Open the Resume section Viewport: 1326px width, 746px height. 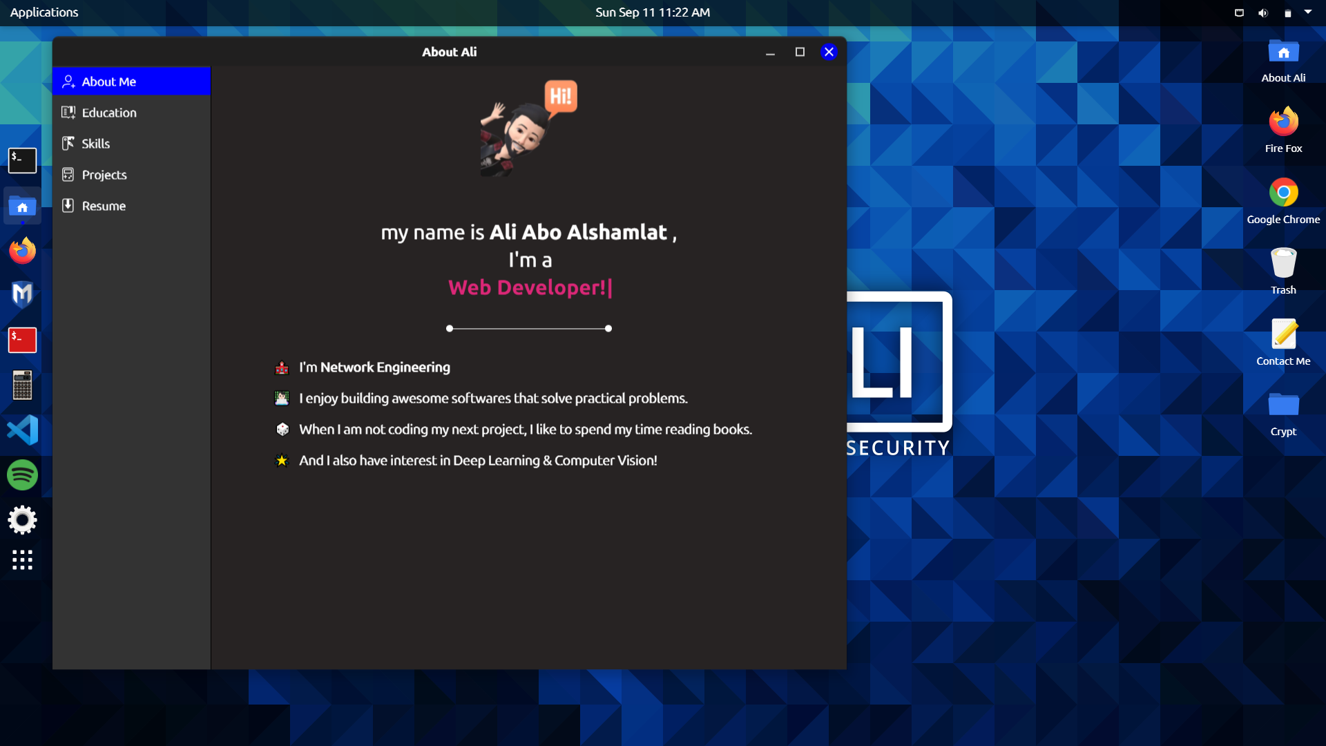pyautogui.click(x=103, y=205)
